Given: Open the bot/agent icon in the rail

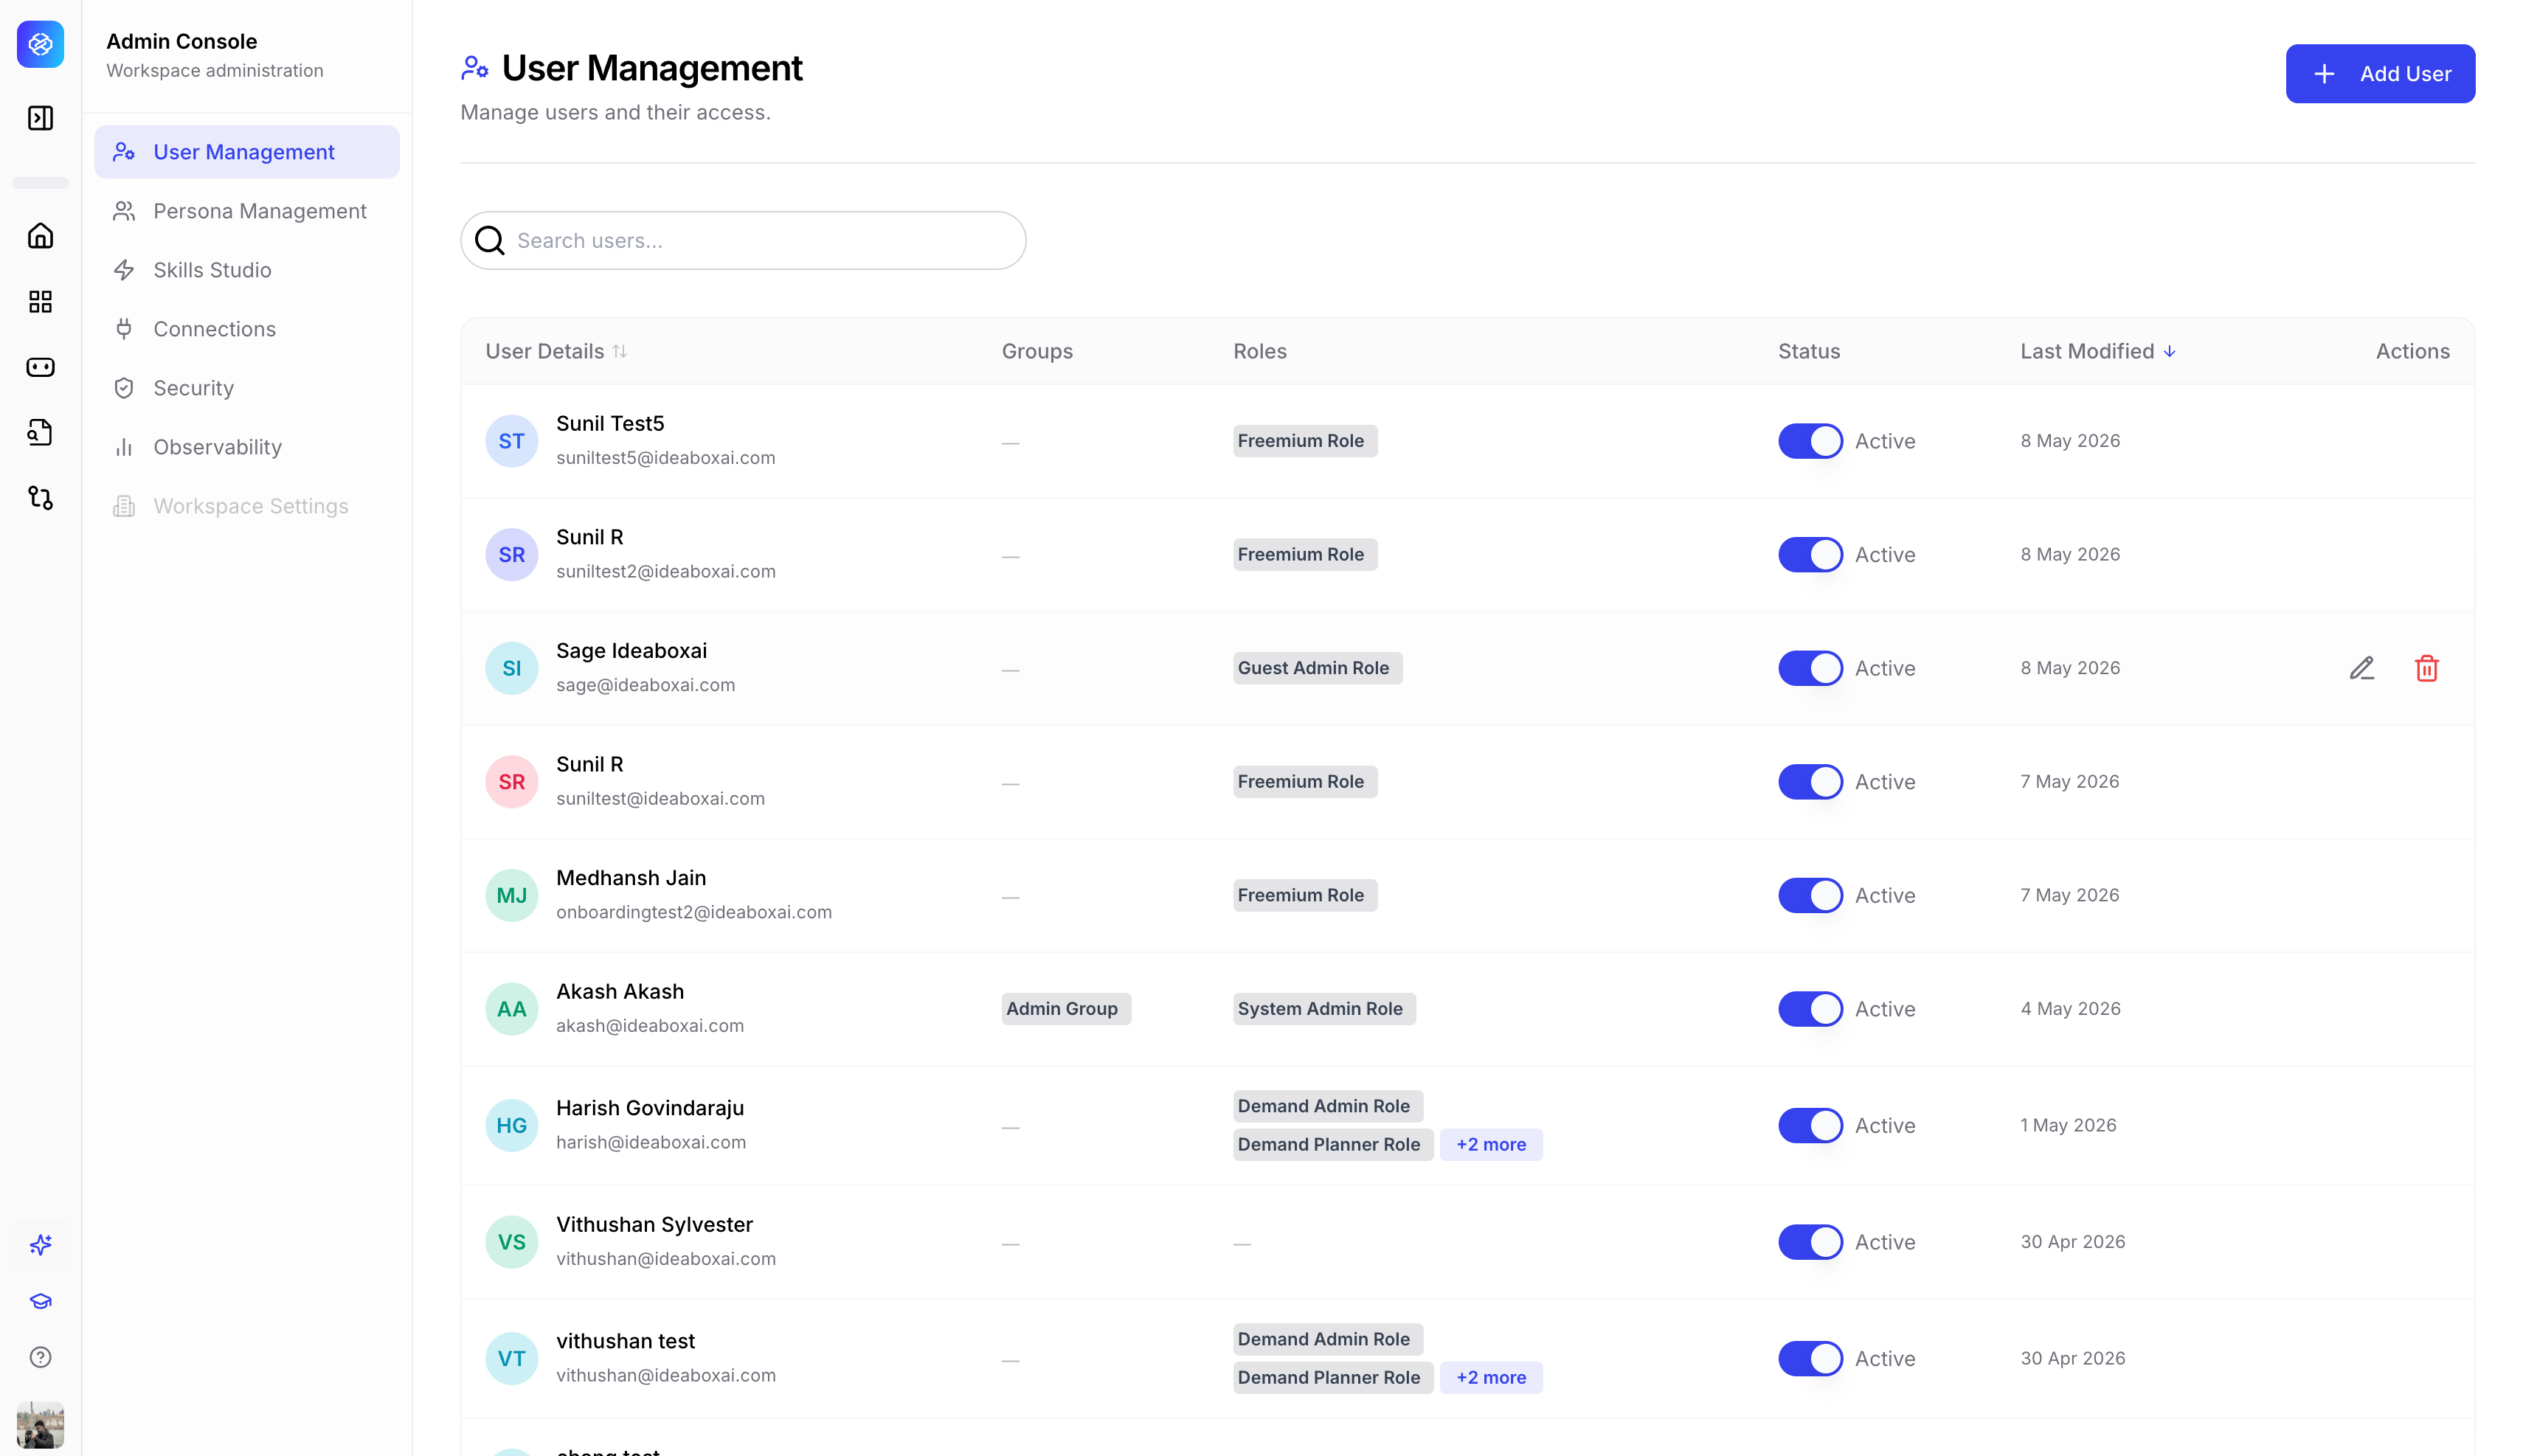Looking at the screenshot, I should 40,367.
